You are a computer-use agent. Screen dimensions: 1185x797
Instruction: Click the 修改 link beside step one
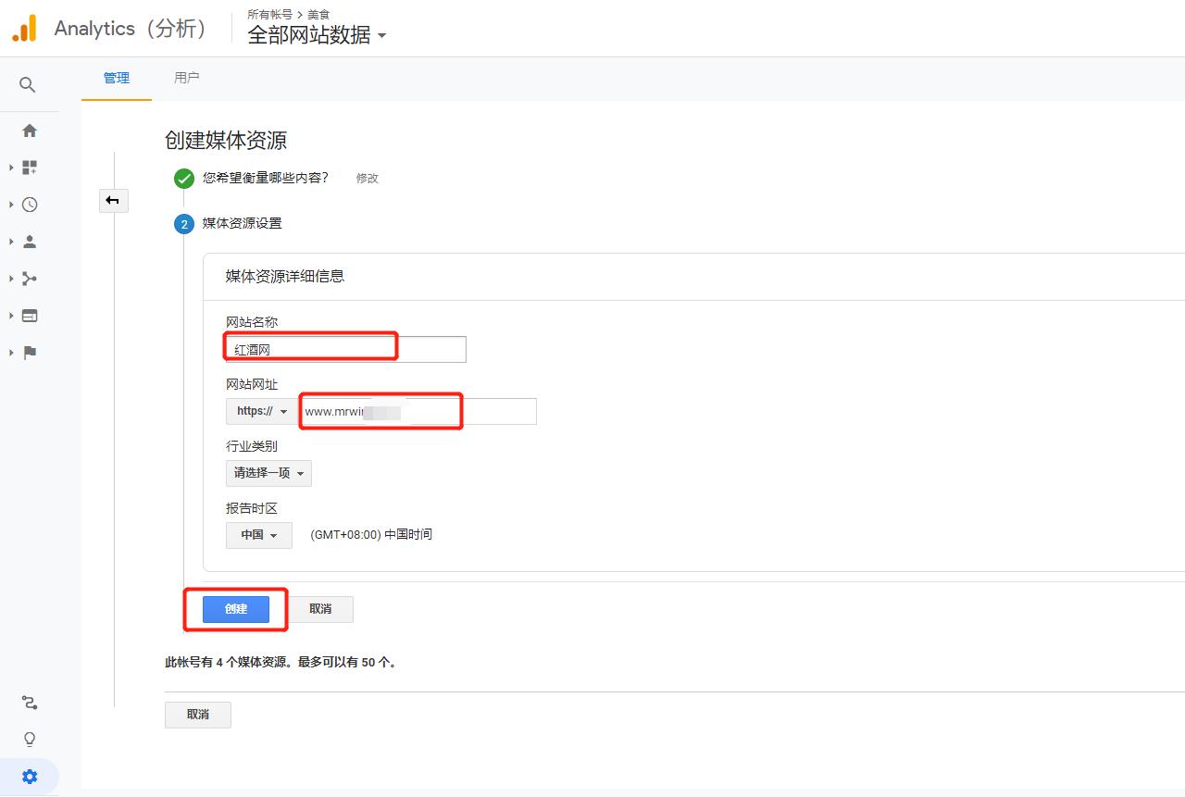coord(367,179)
